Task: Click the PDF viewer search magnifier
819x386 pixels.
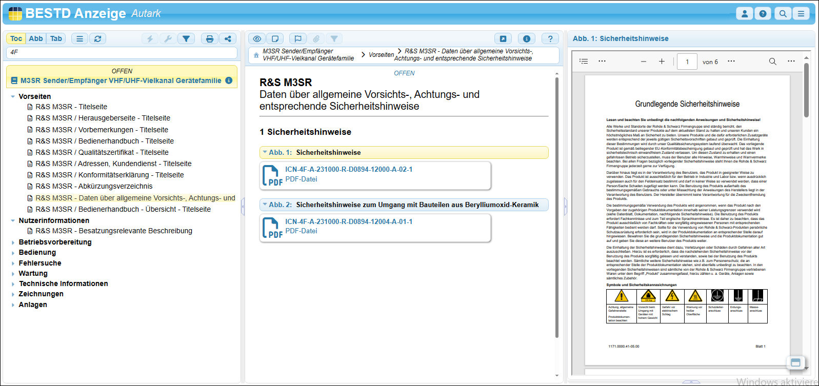Action: [772, 62]
